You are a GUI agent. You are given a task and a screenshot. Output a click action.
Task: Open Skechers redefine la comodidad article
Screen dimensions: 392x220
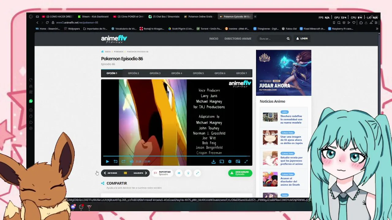(291, 119)
